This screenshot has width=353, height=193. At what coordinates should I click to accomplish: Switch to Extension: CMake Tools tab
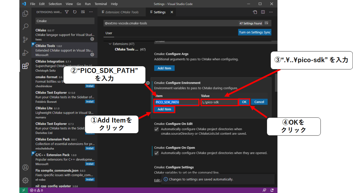(122, 12)
